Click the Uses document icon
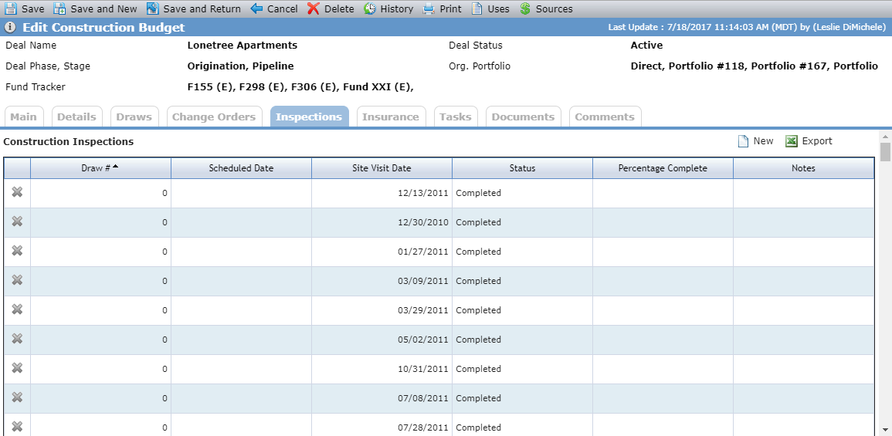Image resolution: width=892 pixels, height=436 pixels. (x=477, y=8)
